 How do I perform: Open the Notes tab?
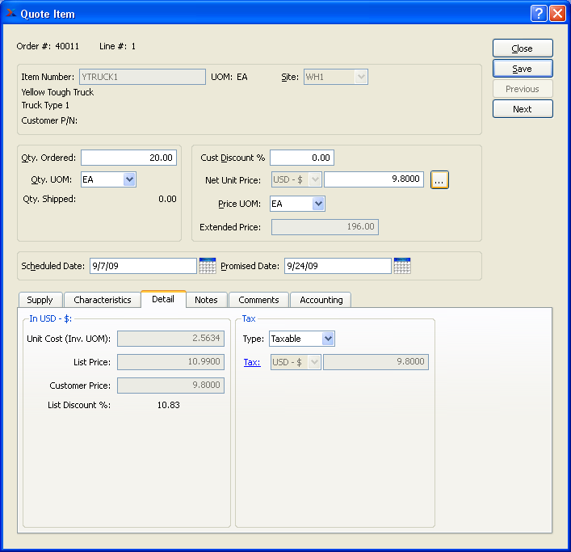206,300
